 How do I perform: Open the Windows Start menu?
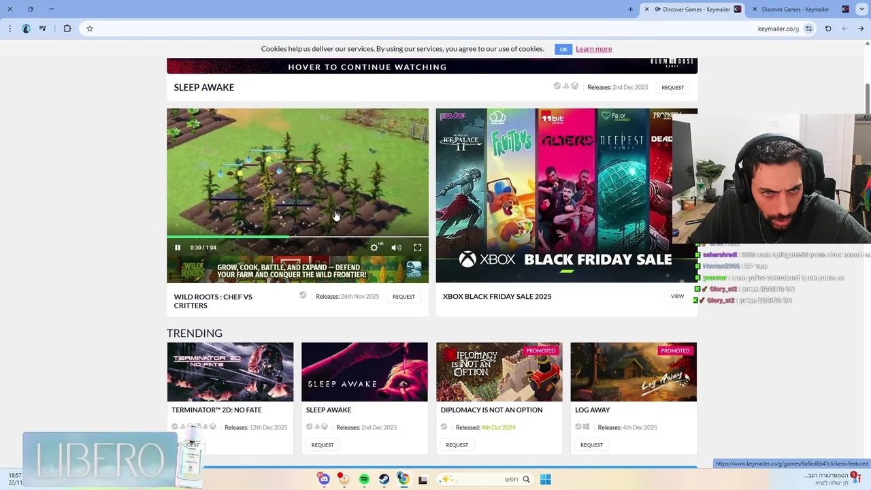(x=546, y=479)
